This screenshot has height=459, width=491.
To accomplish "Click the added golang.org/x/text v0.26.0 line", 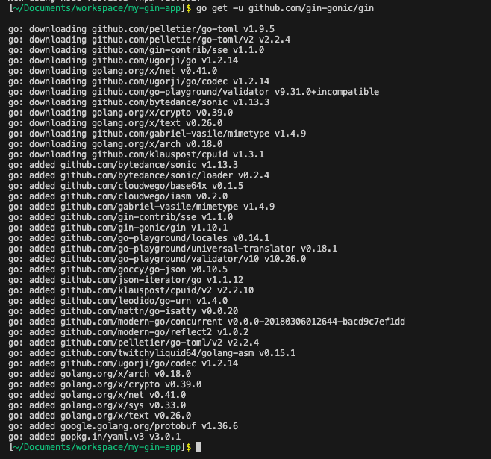I will pos(99,416).
